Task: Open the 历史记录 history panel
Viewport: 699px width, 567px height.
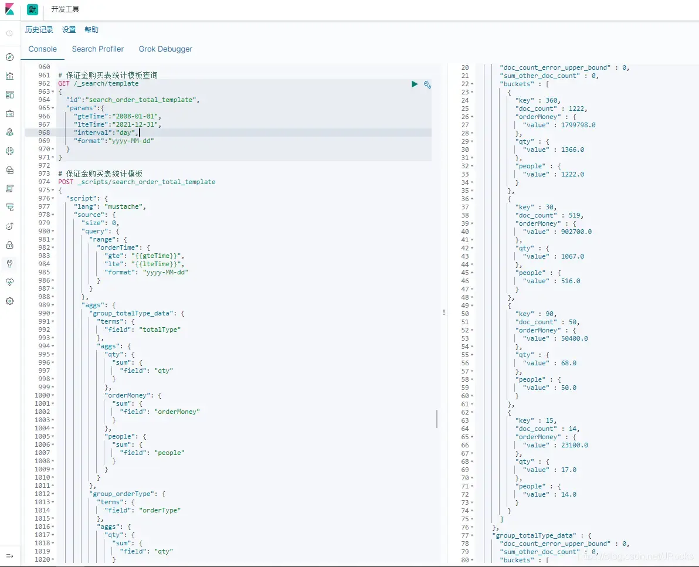Action: click(x=39, y=29)
